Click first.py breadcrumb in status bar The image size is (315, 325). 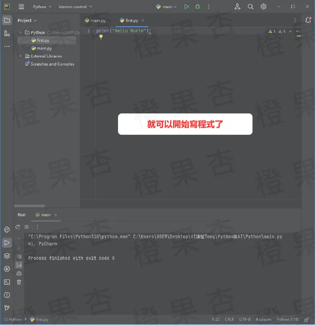pos(39,319)
